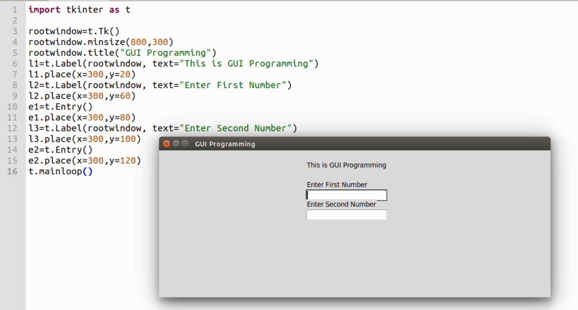
Task: Place cursor on 'import' keyword in line 1
Action: [x=44, y=10]
